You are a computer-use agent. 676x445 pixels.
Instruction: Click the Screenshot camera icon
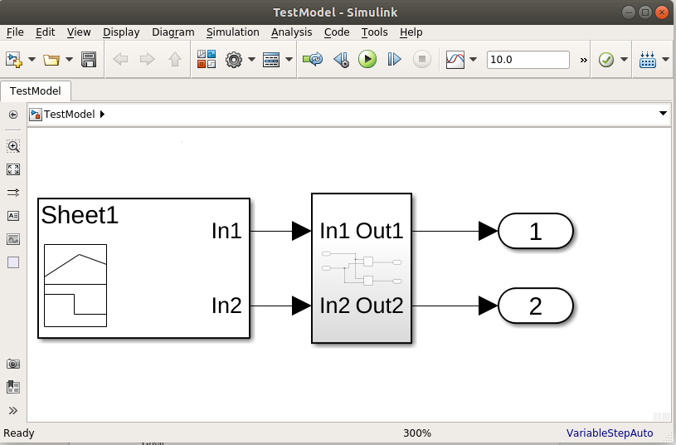13,364
